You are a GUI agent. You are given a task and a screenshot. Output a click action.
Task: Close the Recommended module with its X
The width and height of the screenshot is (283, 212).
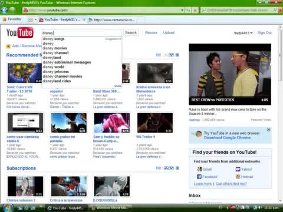(177, 55)
